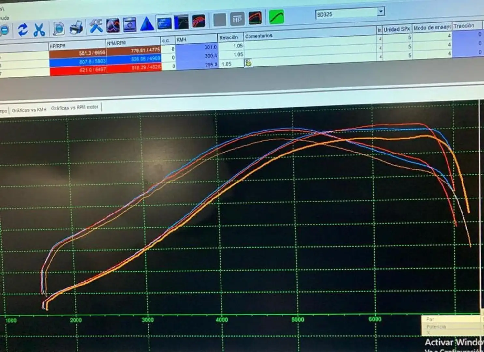Toggle the blank gray square toolbar button
Screen dimensions: 484x352
[x=220, y=20]
